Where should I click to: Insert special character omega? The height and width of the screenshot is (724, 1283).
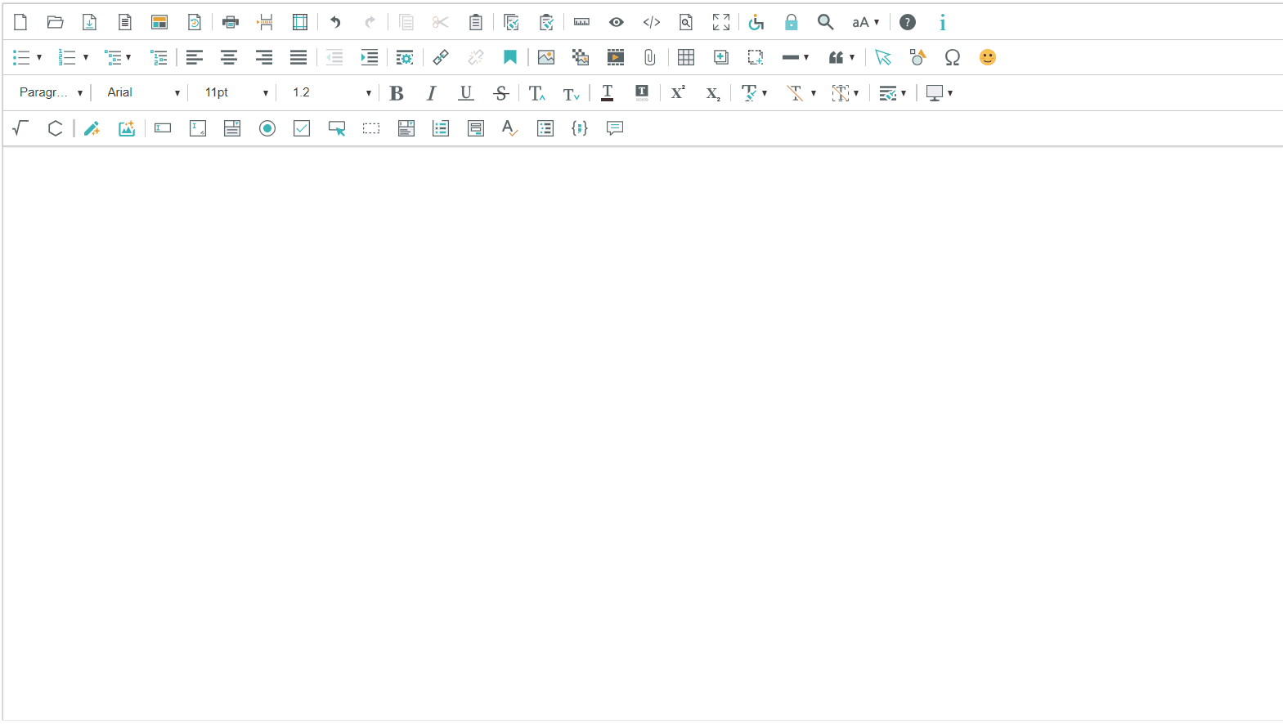953,57
